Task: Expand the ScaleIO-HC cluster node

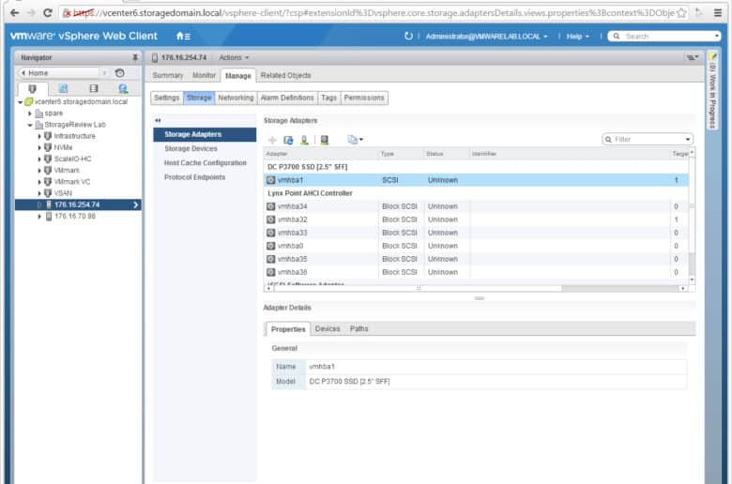Action: click(39, 159)
